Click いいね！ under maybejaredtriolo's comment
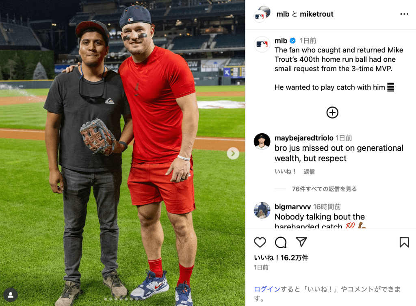Viewport: 416px width, 306px height. 285,172
